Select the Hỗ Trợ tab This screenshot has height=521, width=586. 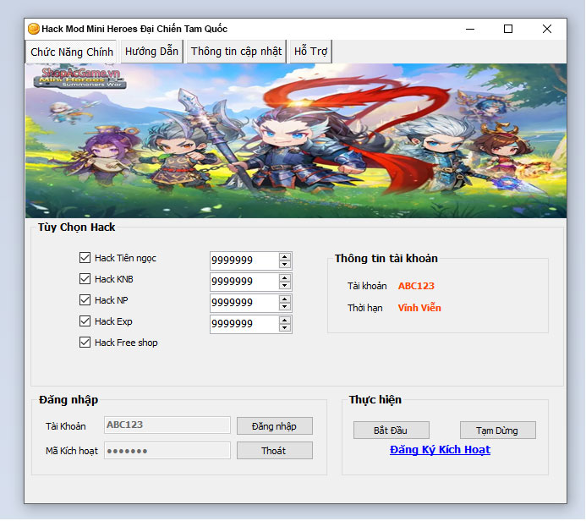310,52
